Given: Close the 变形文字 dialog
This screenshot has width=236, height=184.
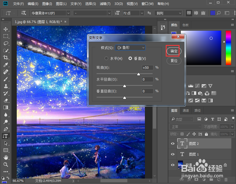Looking at the screenshot, I should [x=178, y=36].
